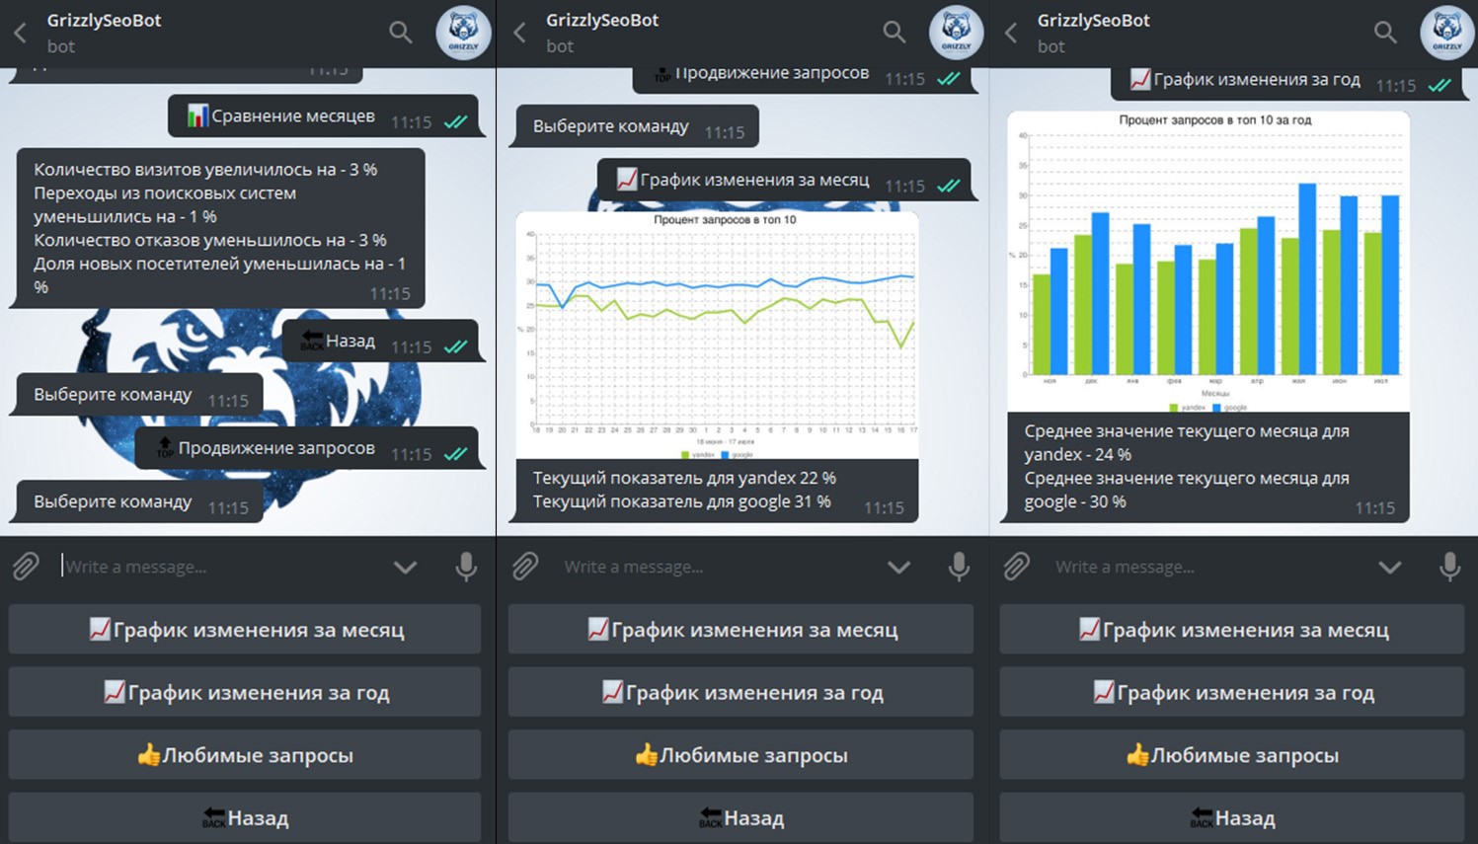1478x844 pixels.
Task: Open the GrizzlySeoBot avatar in the right chat
Action: pos(1446,33)
